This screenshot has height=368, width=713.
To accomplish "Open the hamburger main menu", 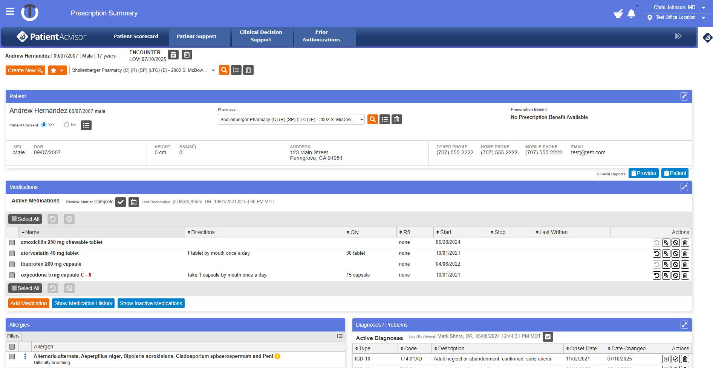I will [x=10, y=12].
